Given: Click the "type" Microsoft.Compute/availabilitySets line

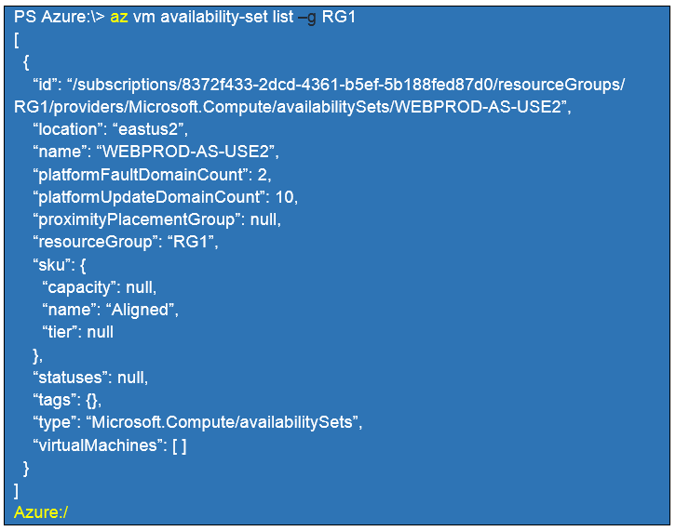Looking at the screenshot, I should click(x=197, y=422).
